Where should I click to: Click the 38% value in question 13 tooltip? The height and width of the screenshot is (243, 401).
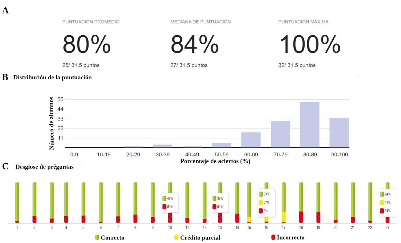pyautogui.click(x=220, y=198)
